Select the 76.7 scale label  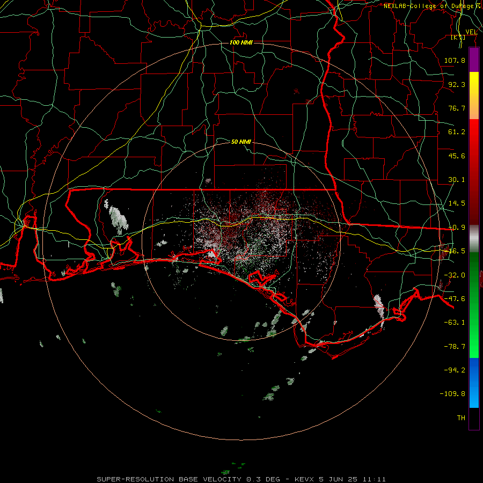(457, 108)
